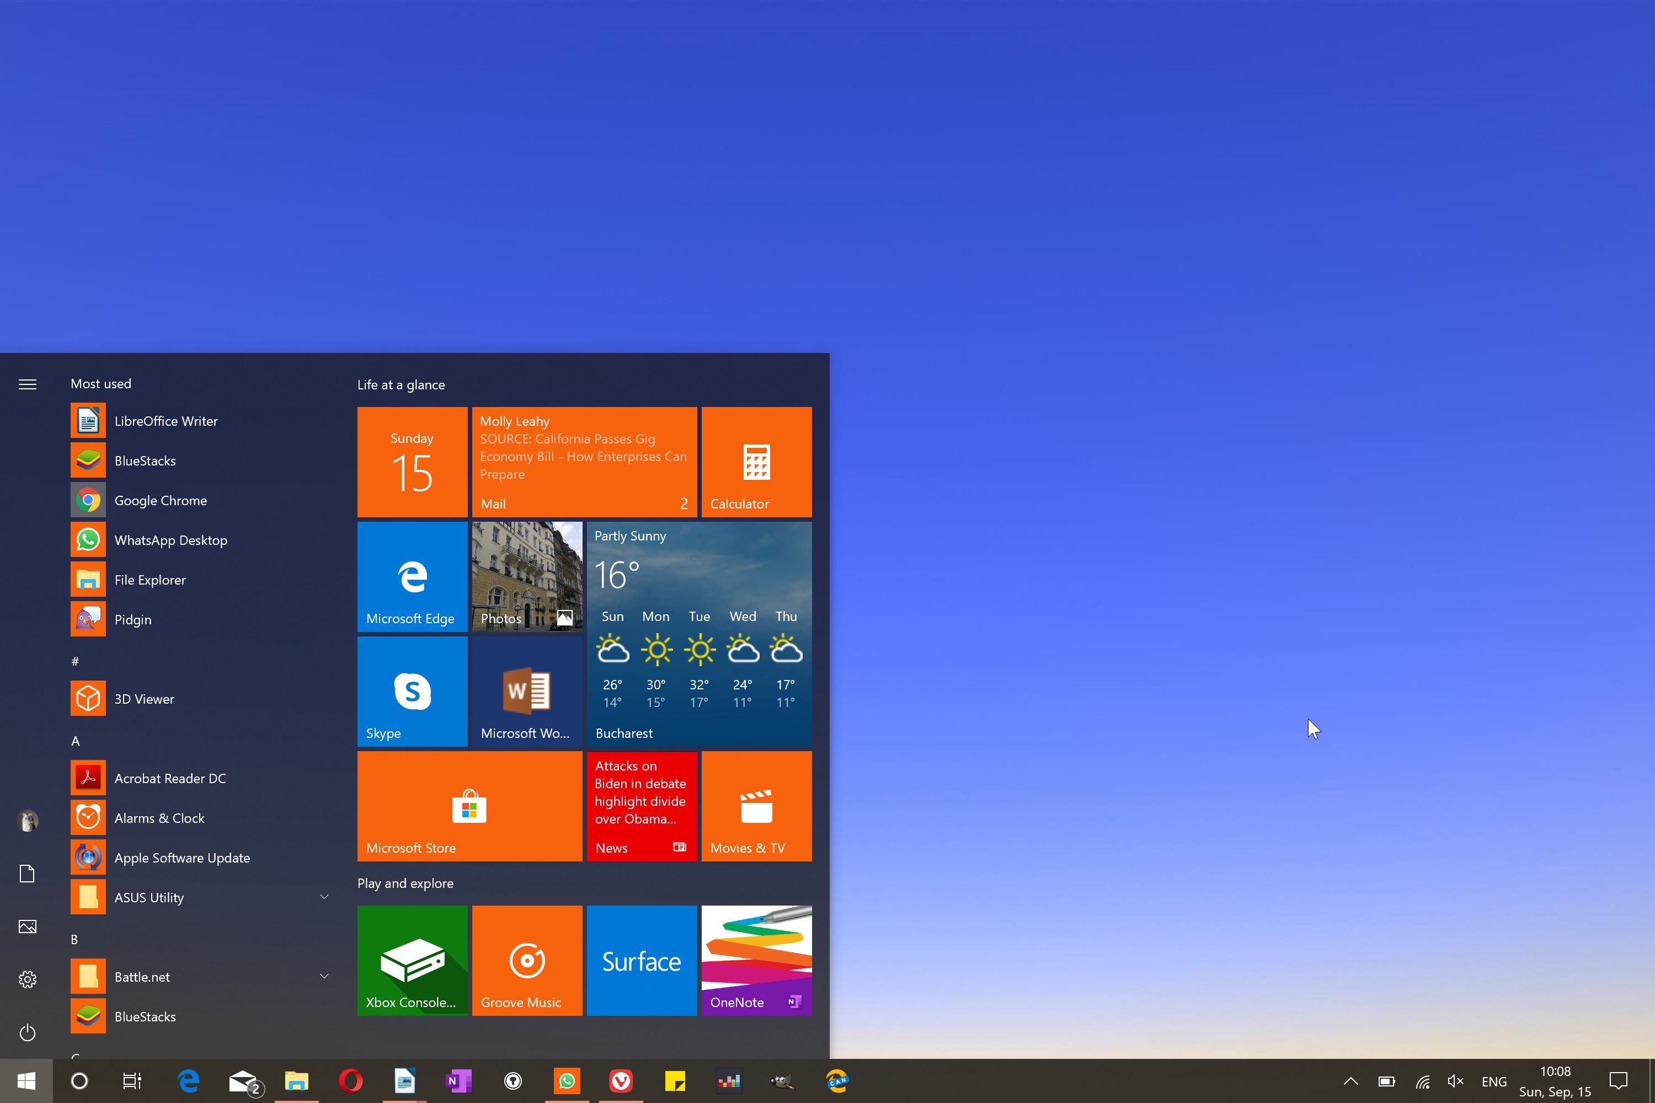Open the Photos tile
Screen dimensions: 1655x1103
[527, 577]
